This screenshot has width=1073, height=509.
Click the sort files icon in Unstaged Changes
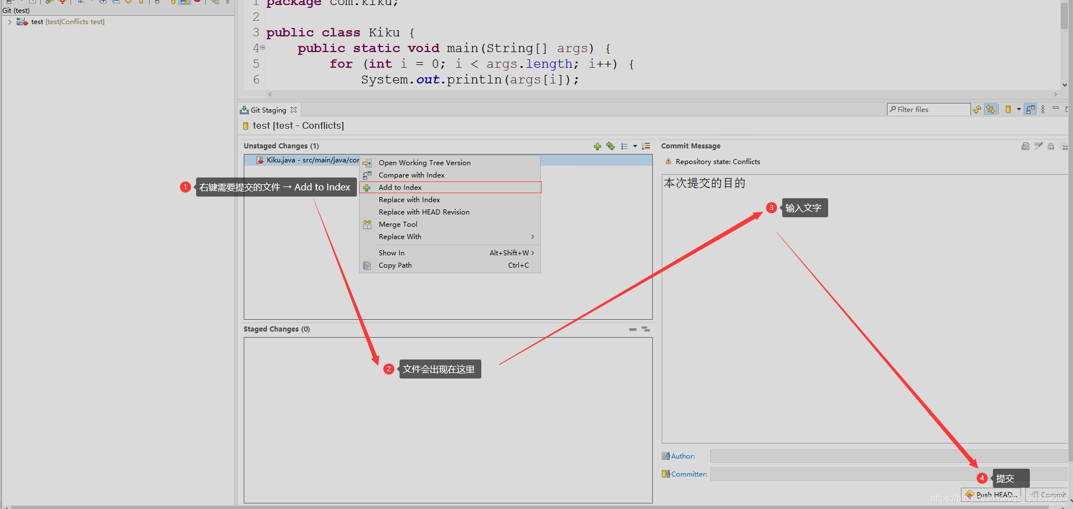pos(646,146)
